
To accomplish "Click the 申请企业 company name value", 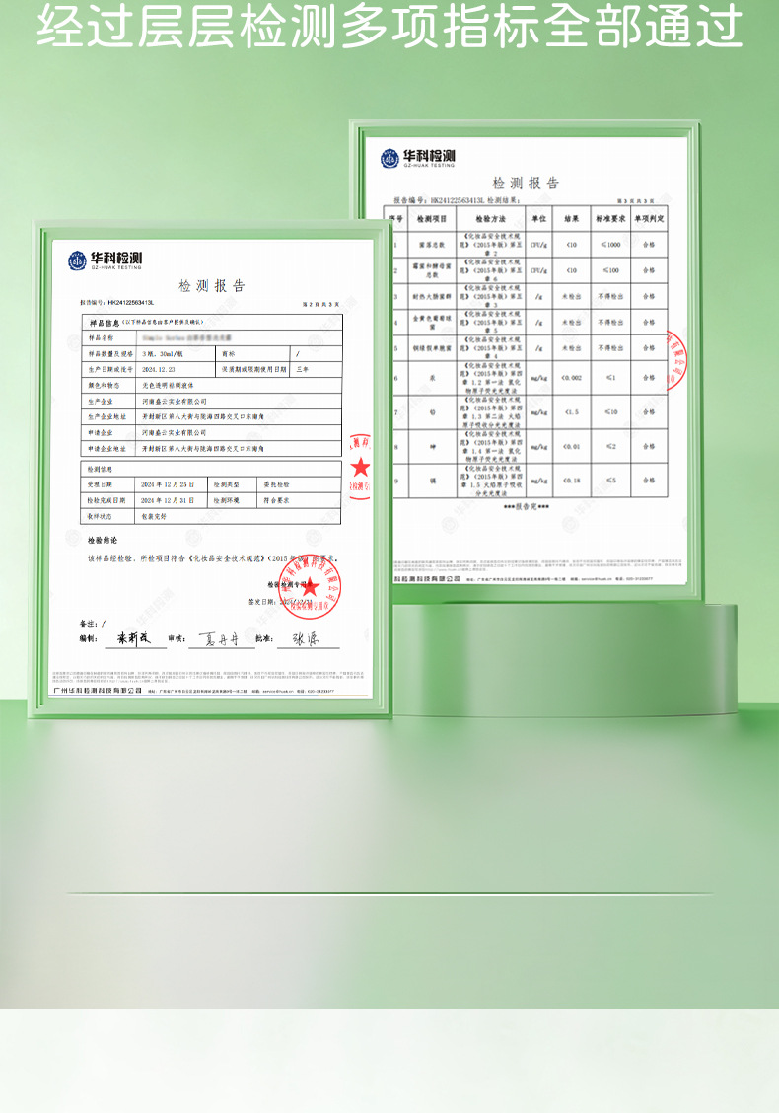I will pyautogui.click(x=174, y=432).
